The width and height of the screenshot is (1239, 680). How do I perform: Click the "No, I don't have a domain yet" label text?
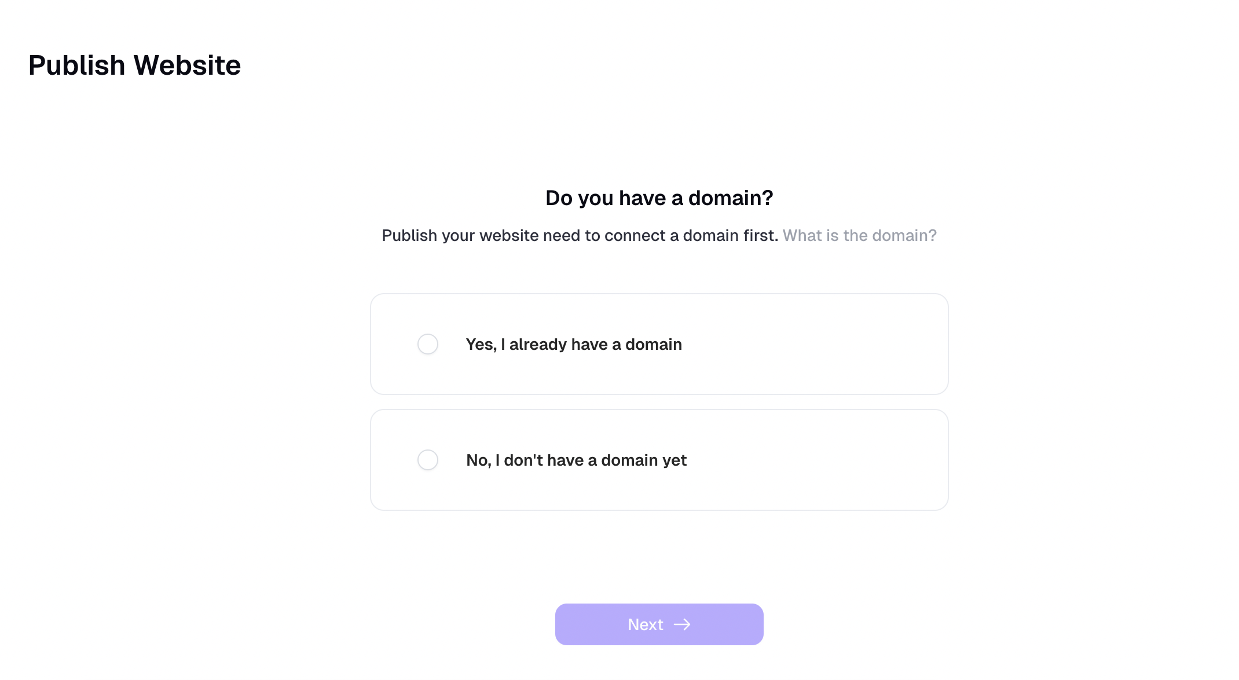(576, 460)
